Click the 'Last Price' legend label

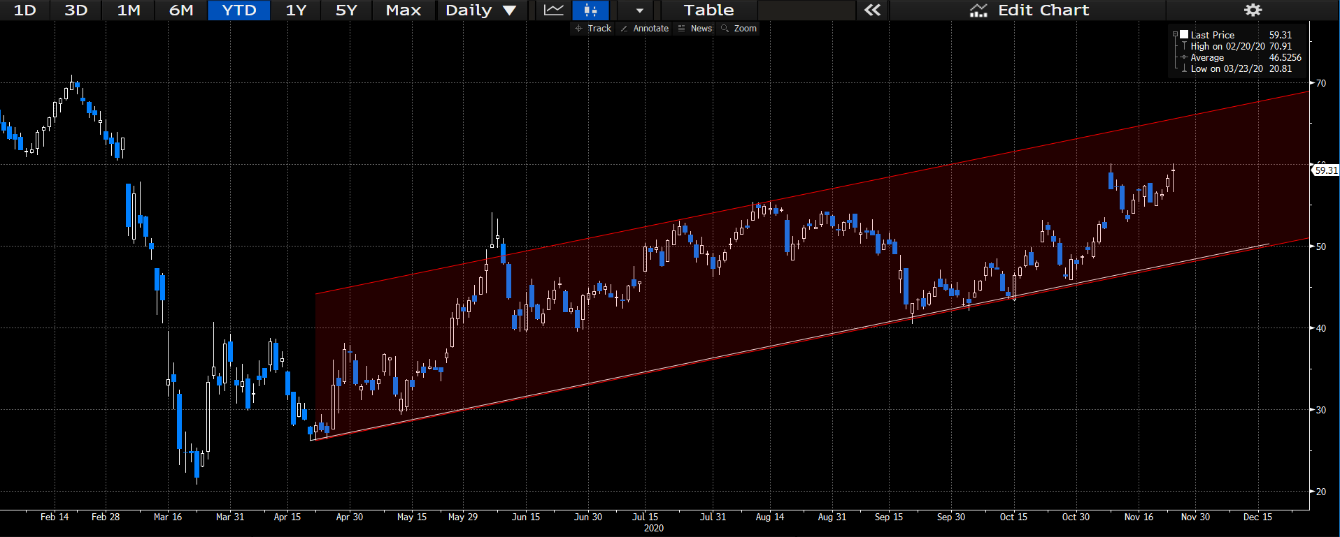pos(1212,35)
